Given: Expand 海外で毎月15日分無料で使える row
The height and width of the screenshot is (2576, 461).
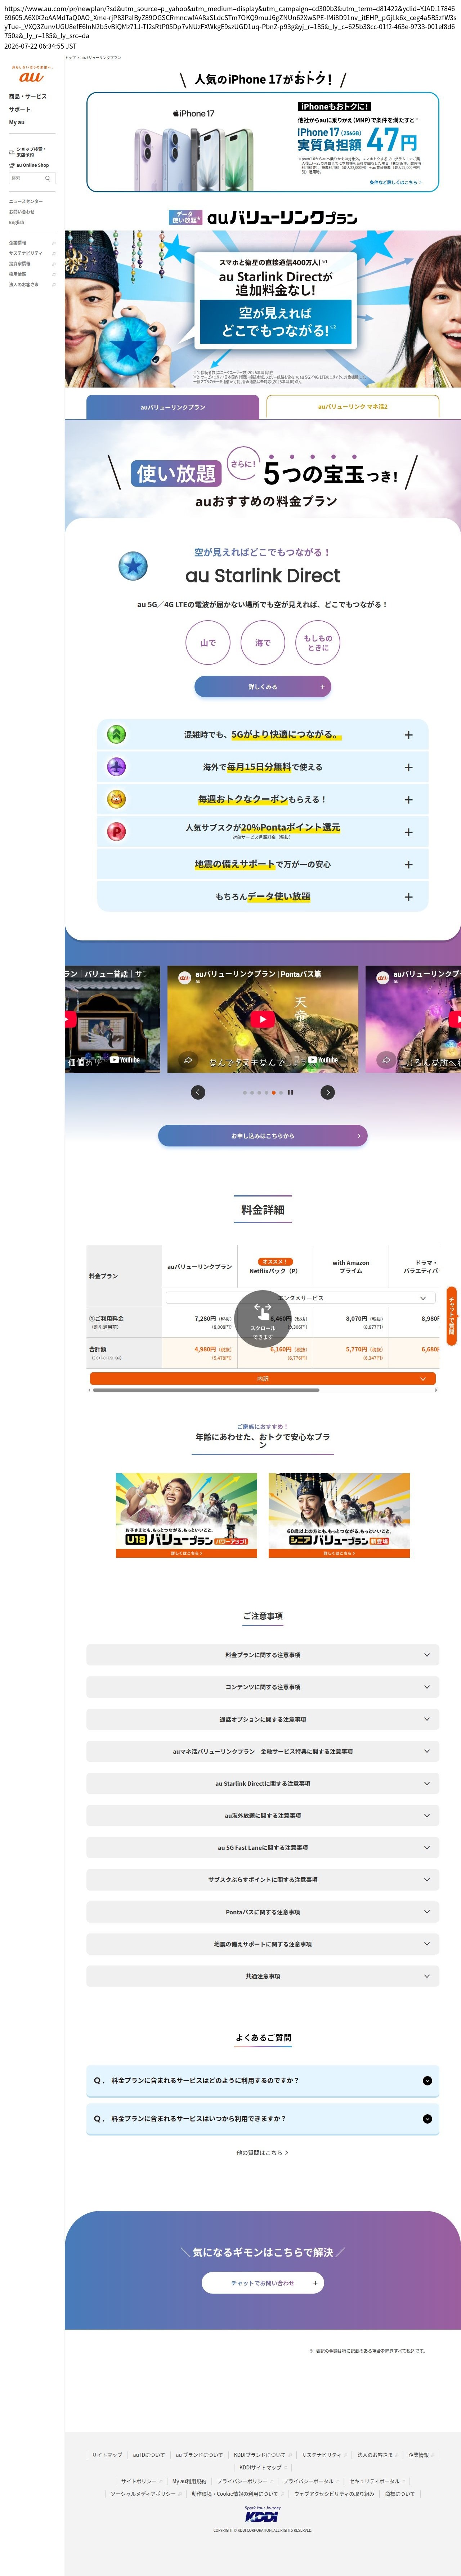Looking at the screenshot, I should [263, 767].
